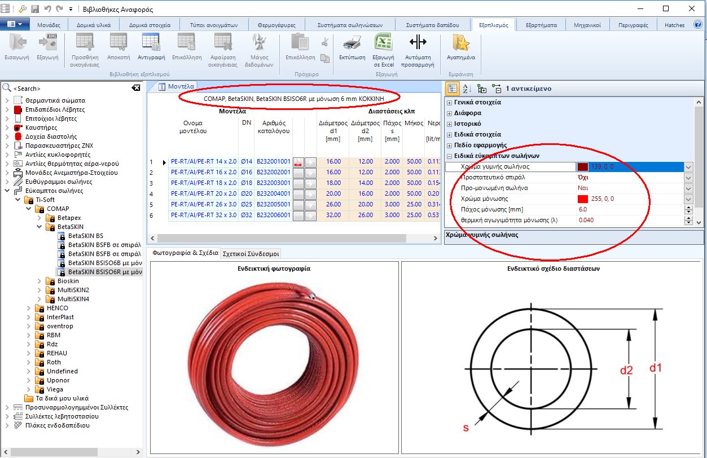Open the Προ-μονωμένη σωλήνα dropdown arrow
Screen dimensions: 707x458
click(688, 188)
